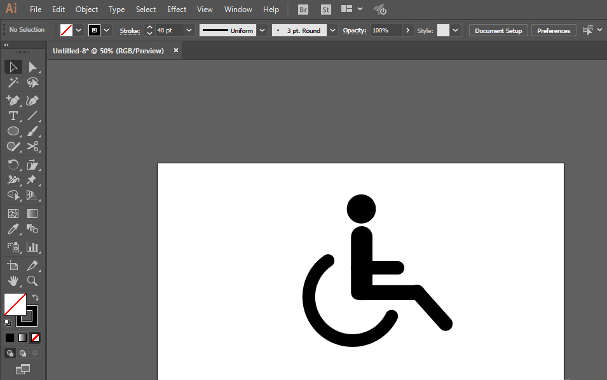Select the Scissors tool
Viewport: 607px width, 380px height.
pyautogui.click(x=32, y=147)
